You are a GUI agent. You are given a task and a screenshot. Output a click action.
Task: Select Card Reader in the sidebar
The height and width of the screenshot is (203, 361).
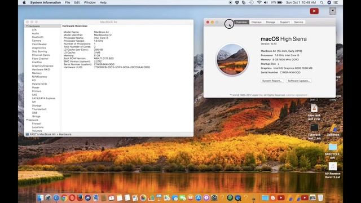click(39, 44)
